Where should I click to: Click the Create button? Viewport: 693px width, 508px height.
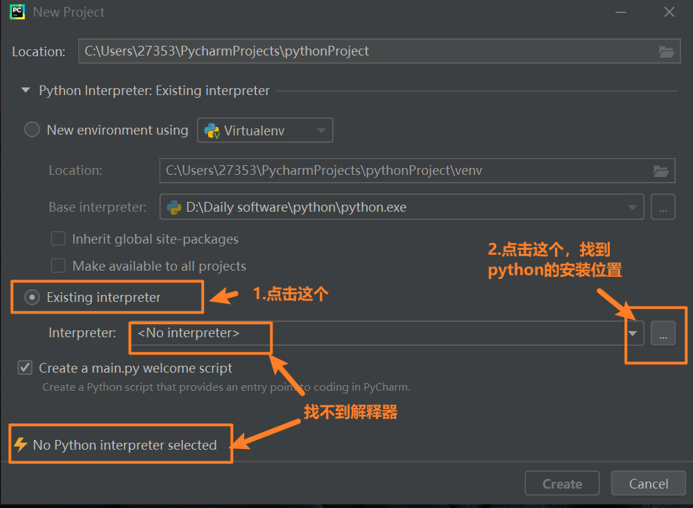pyautogui.click(x=562, y=484)
